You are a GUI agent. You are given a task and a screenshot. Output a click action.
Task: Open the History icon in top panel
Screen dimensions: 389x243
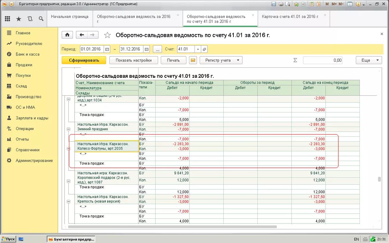click(x=30, y=19)
